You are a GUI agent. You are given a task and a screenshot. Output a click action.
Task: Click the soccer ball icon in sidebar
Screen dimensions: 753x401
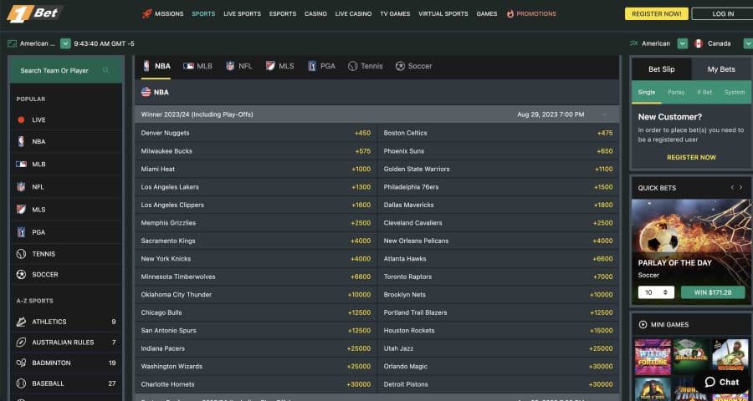(21, 274)
